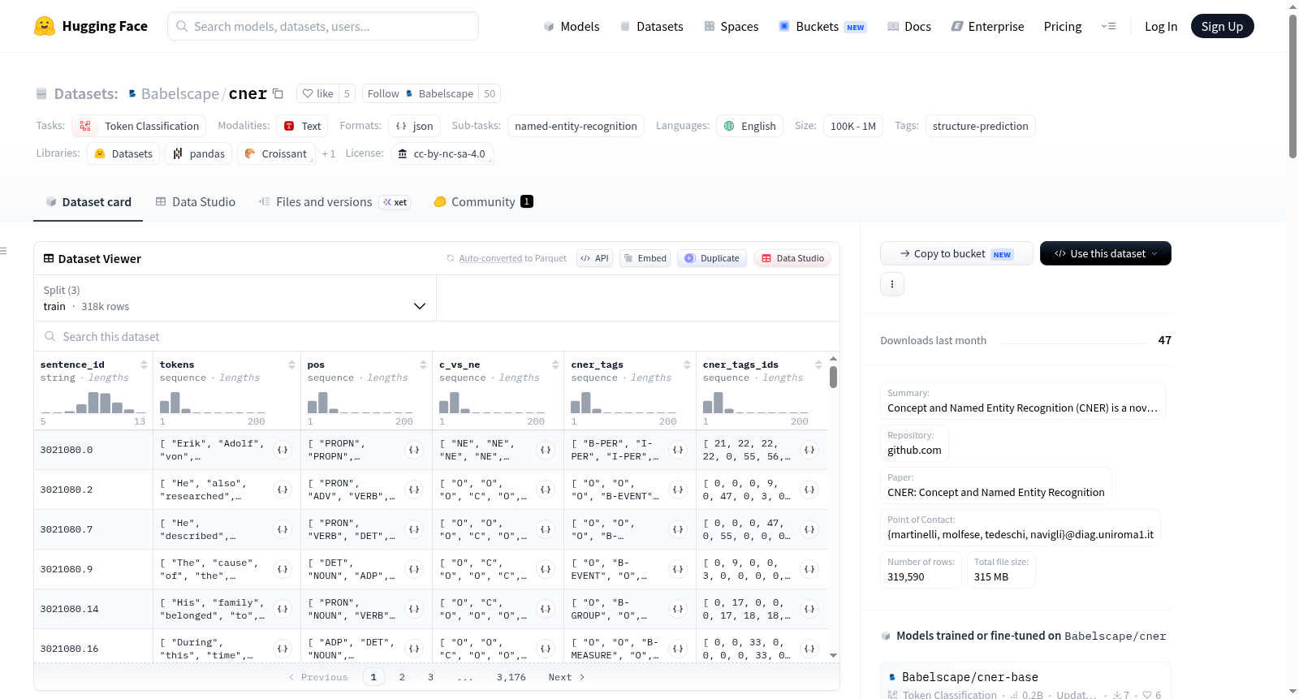The width and height of the screenshot is (1299, 699).
Task: Click the tokens length histogram
Action: [x=213, y=402]
